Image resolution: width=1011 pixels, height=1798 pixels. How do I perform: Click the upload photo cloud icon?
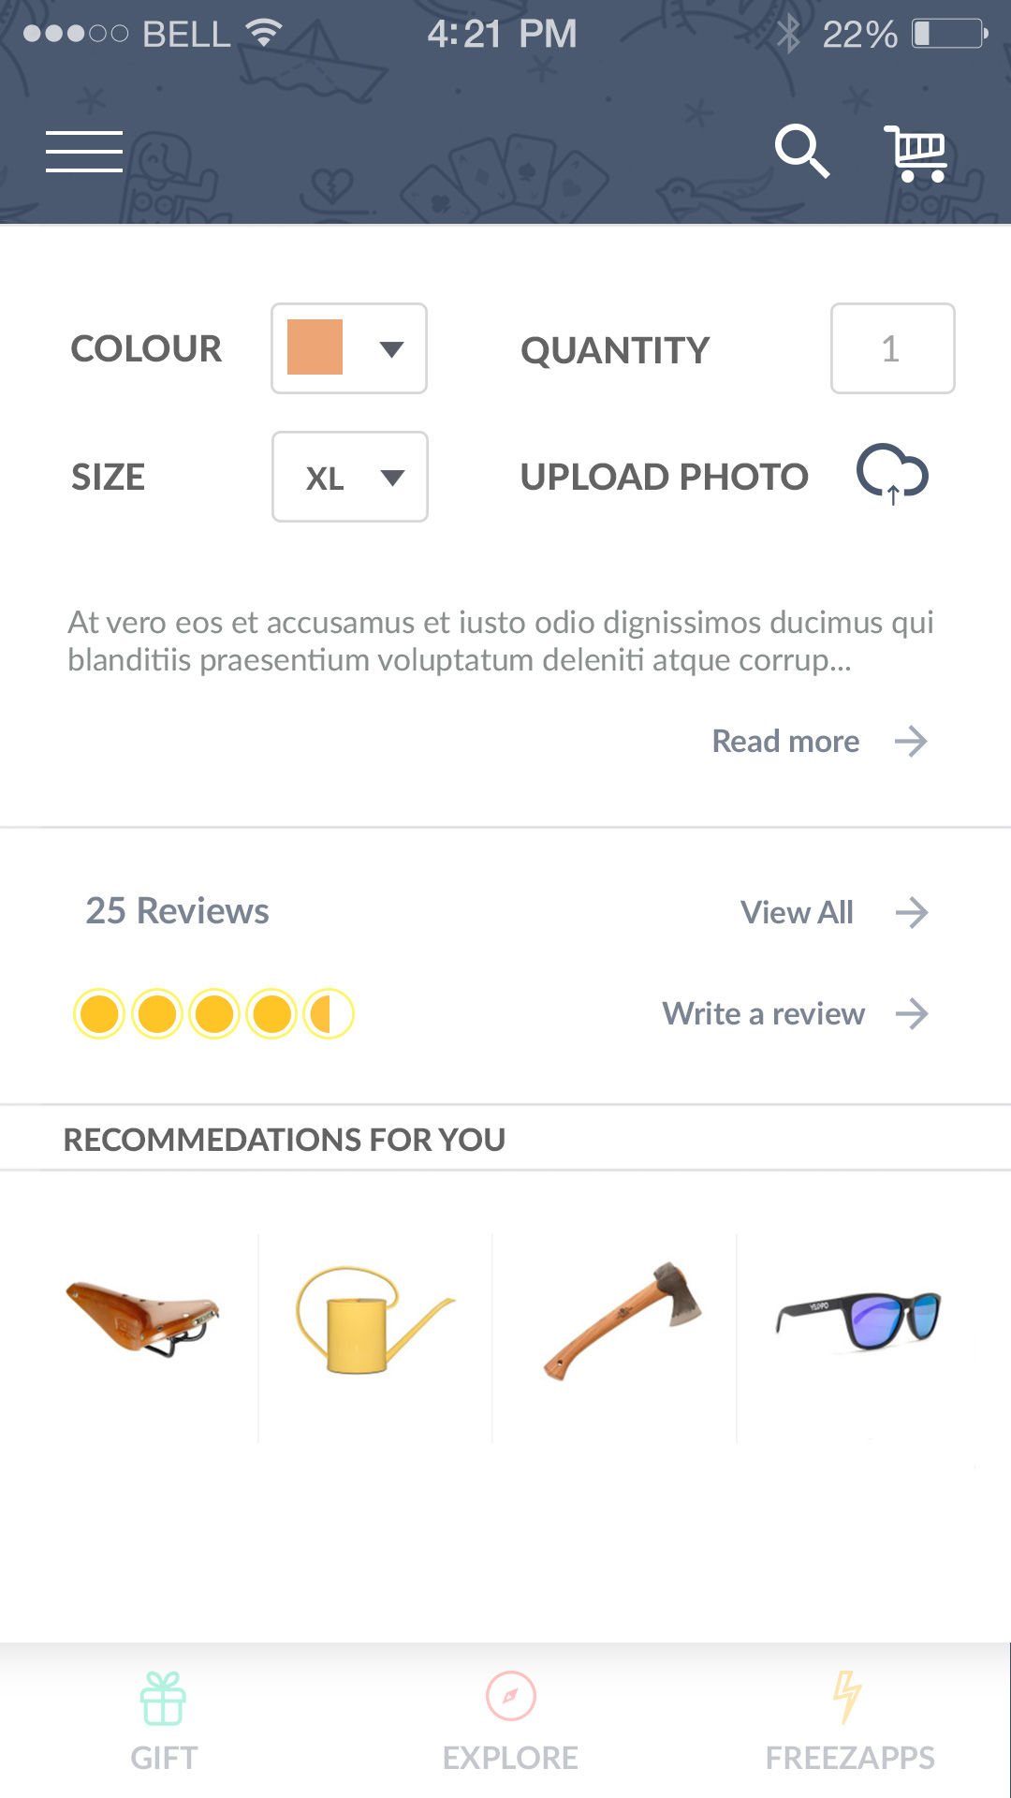pos(892,474)
